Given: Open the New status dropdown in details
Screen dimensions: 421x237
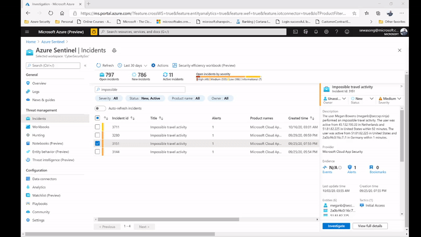Looking at the screenshot, I should click(362, 98).
